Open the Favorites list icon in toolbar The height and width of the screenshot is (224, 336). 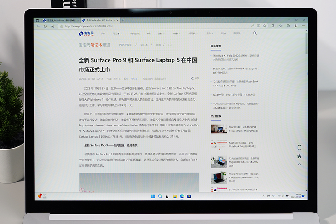click(281, 26)
